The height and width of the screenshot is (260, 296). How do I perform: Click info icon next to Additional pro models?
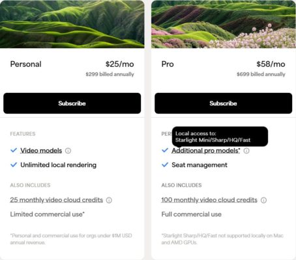tap(246, 151)
